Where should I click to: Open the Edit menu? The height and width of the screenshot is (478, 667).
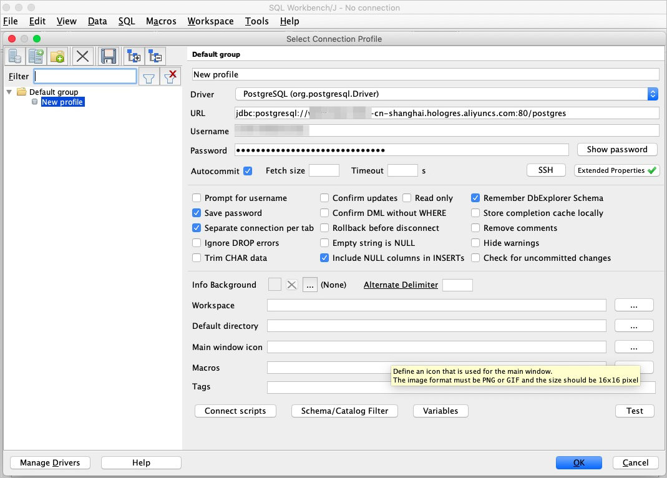pos(37,21)
